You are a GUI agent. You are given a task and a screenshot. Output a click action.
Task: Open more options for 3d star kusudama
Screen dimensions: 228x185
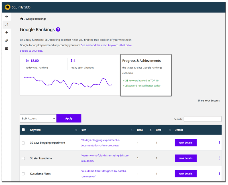point(219,158)
